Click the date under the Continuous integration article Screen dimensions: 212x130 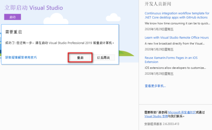coord(159,29)
